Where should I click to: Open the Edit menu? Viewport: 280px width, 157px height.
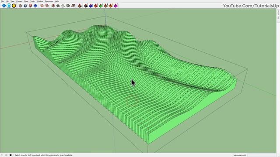click(7, 1)
